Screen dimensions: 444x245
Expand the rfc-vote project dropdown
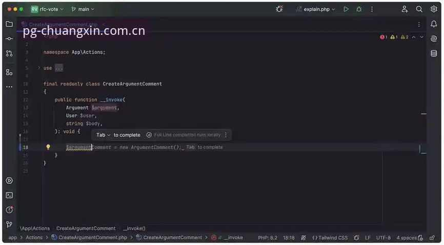tap(47, 9)
